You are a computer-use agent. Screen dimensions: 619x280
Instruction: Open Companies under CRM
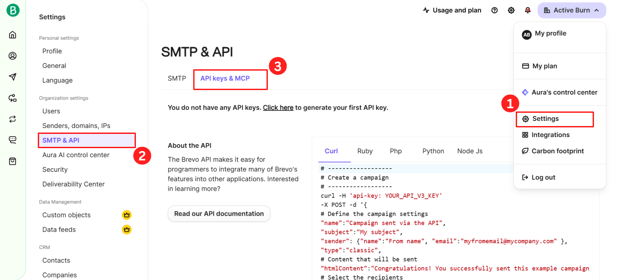(x=59, y=275)
